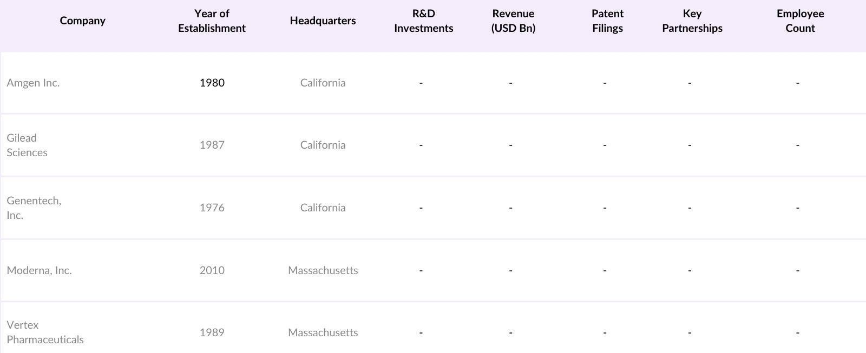This screenshot has height=353, width=866.
Task: Select the Key Partnerships column header
Action: (692, 21)
